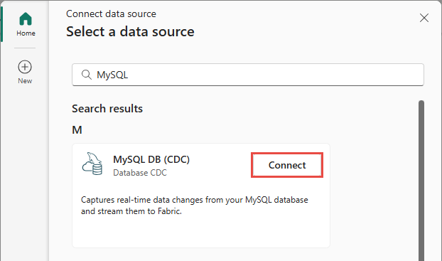The width and height of the screenshot is (442, 261).
Task: Click the Connect data source breadcrumb text
Action: [111, 14]
